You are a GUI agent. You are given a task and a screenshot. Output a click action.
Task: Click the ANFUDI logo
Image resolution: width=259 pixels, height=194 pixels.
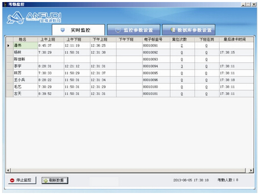[34, 17]
